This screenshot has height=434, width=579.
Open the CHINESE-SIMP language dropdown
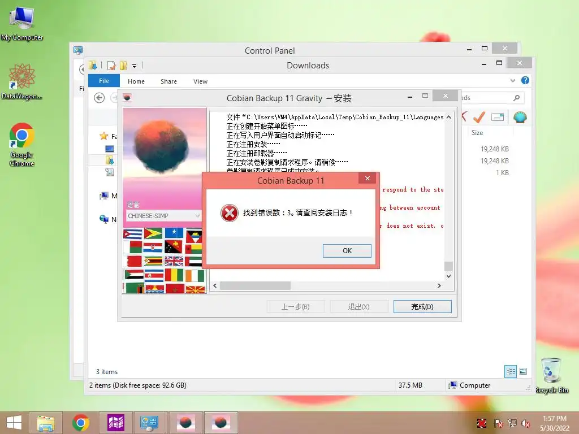pos(163,215)
